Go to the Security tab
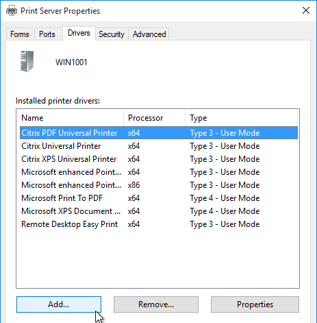 (x=112, y=34)
